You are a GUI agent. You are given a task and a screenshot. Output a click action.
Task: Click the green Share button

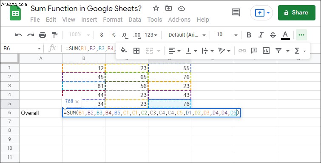point(297,13)
